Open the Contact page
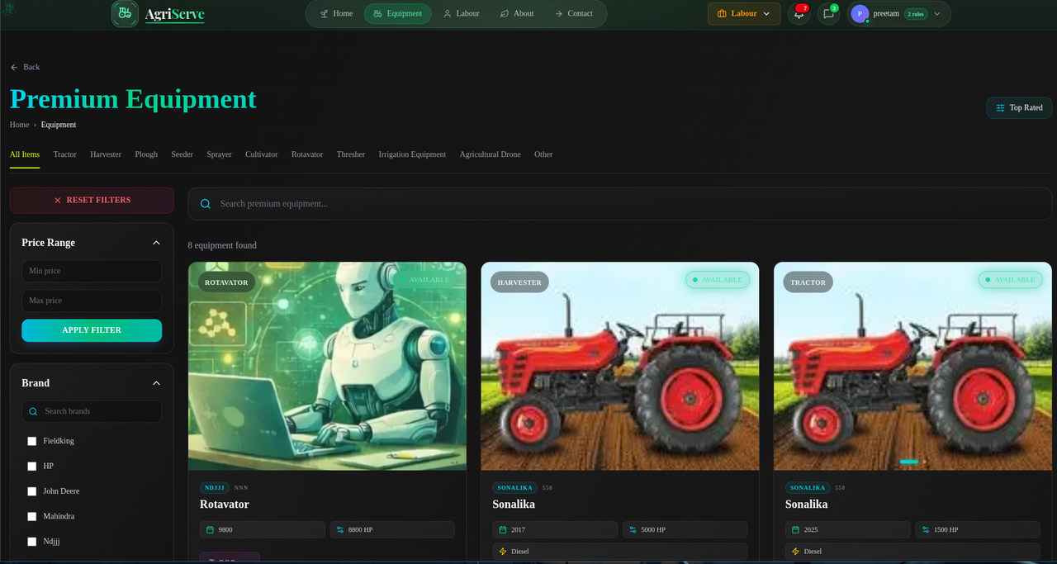 (573, 13)
